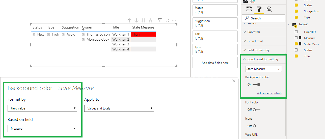Open the Type is (All) filter card
The height and width of the screenshot is (139, 325).
point(215,49)
